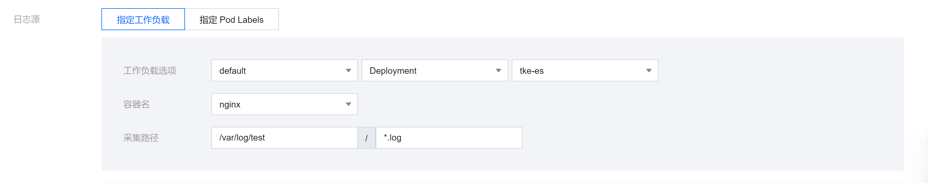Open the tke-es workload dropdown
Screen dimensions: 928x183
pos(585,71)
